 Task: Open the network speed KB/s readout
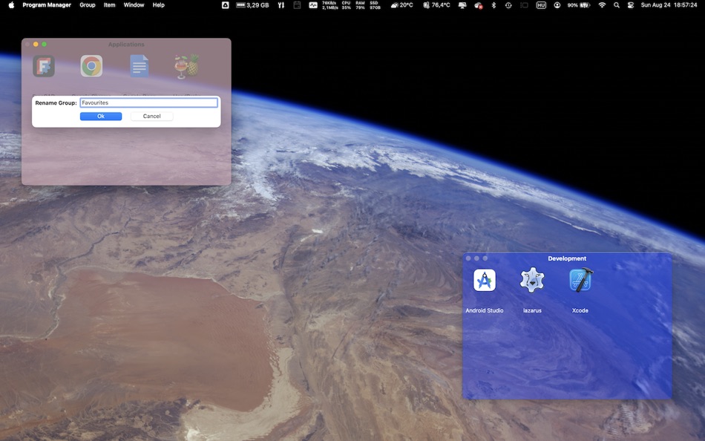coord(329,5)
